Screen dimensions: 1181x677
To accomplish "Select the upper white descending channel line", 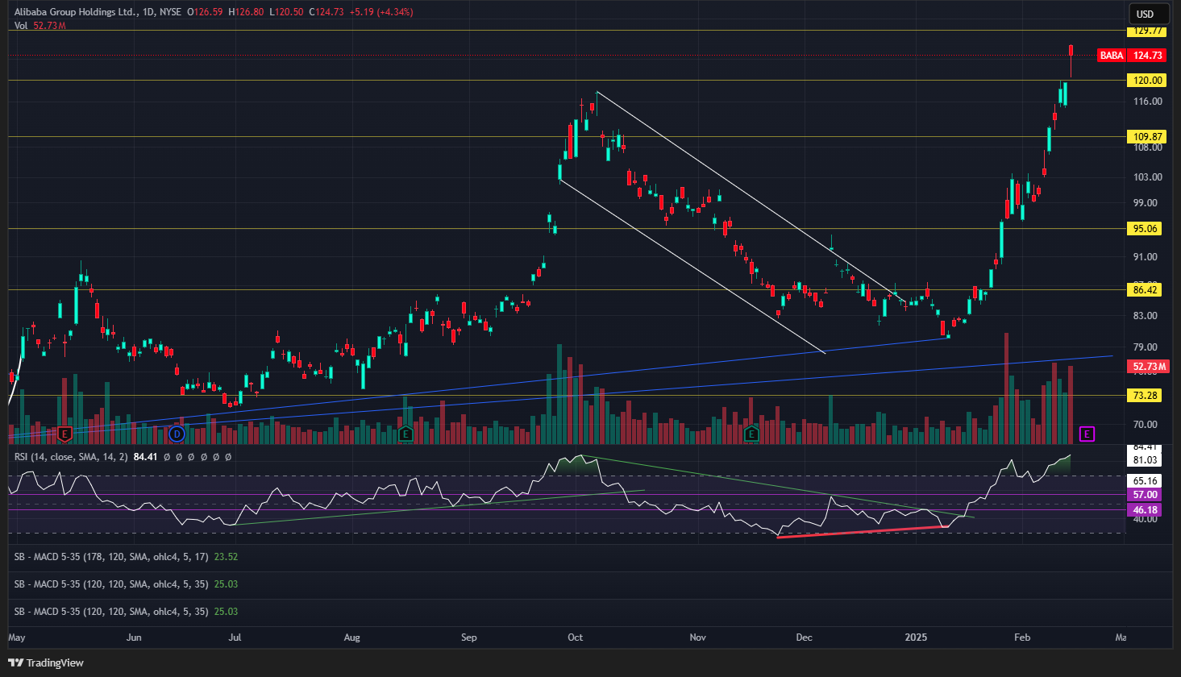I will (x=750, y=196).
